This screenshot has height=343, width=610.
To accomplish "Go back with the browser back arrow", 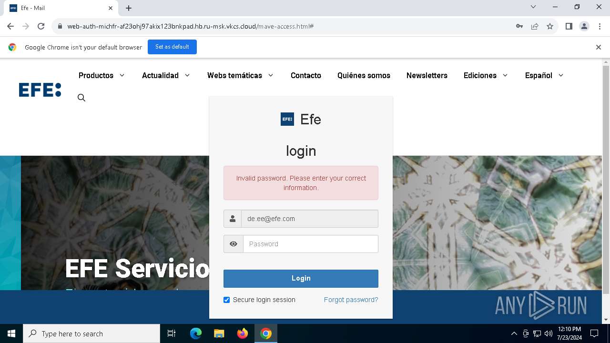I will point(10,26).
